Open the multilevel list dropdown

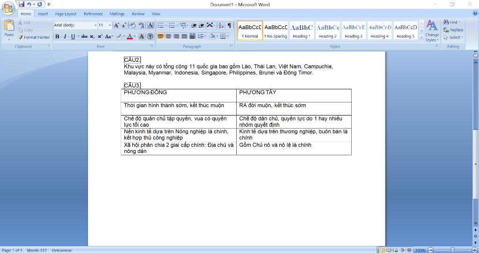click(188, 25)
